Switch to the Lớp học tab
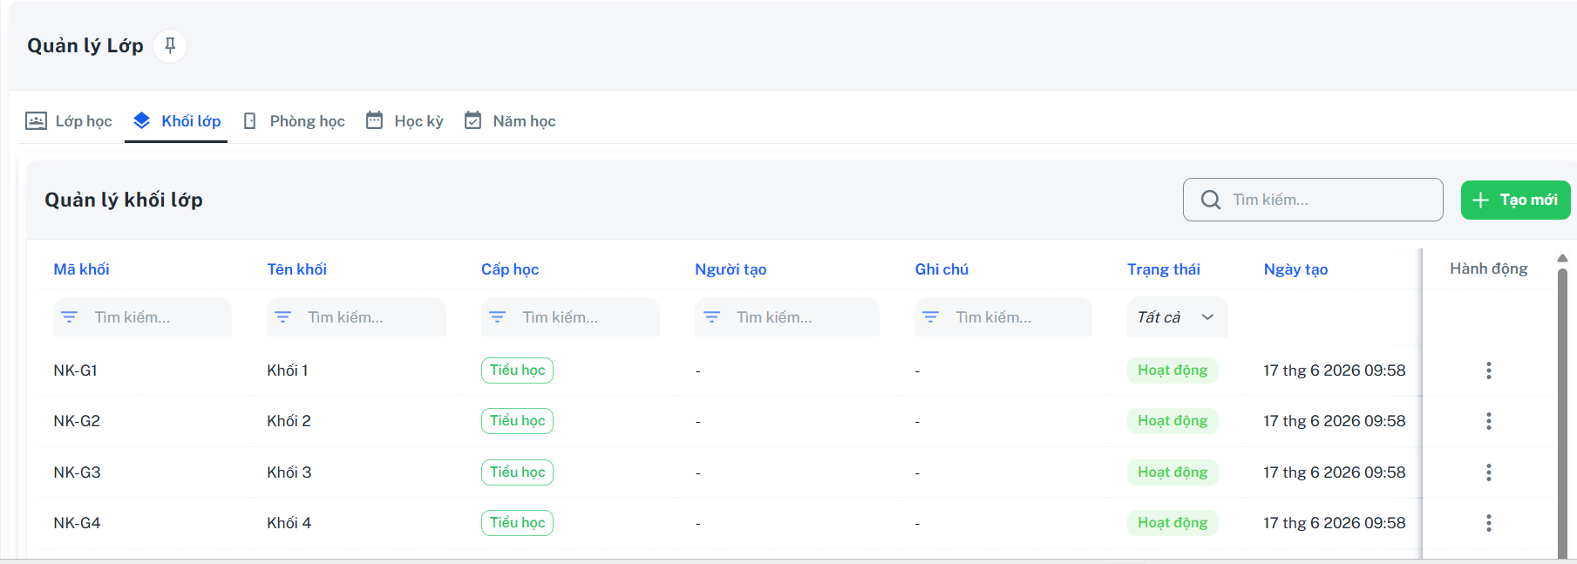The width and height of the screenshot is (1577, 564). click(69, 121)
